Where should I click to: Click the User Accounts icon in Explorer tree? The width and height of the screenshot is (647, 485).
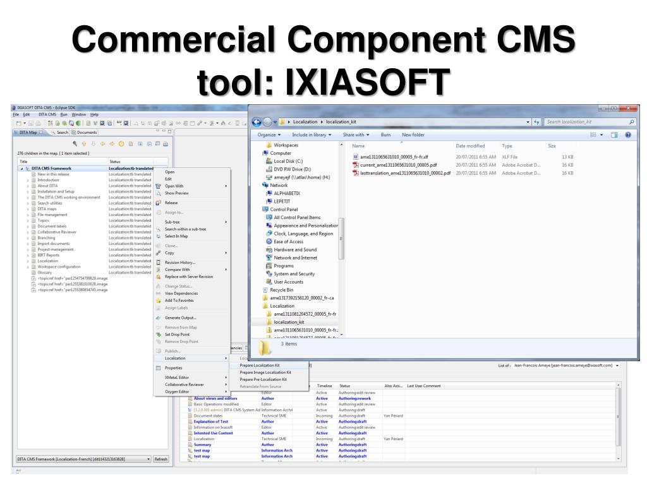point(269,282)
